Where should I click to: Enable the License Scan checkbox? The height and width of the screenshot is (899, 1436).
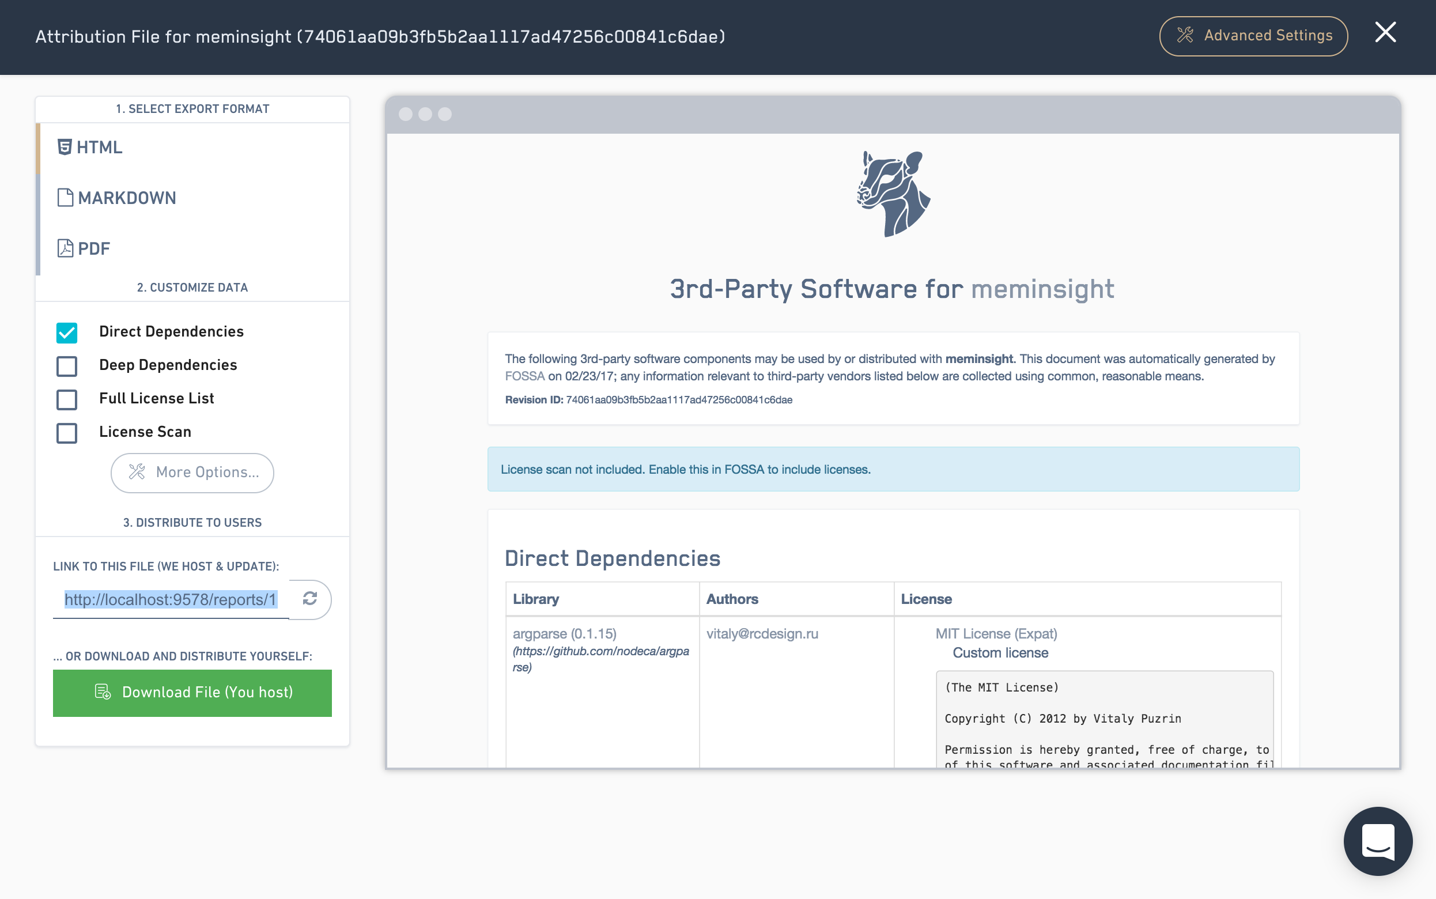coord(67,432)
